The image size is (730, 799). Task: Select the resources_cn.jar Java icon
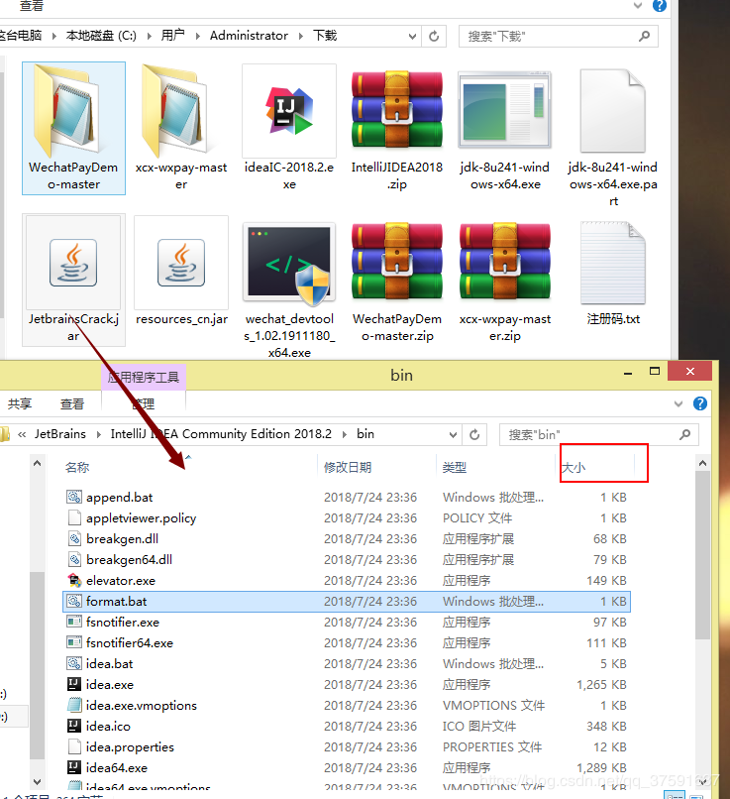(x=181, y=263)
